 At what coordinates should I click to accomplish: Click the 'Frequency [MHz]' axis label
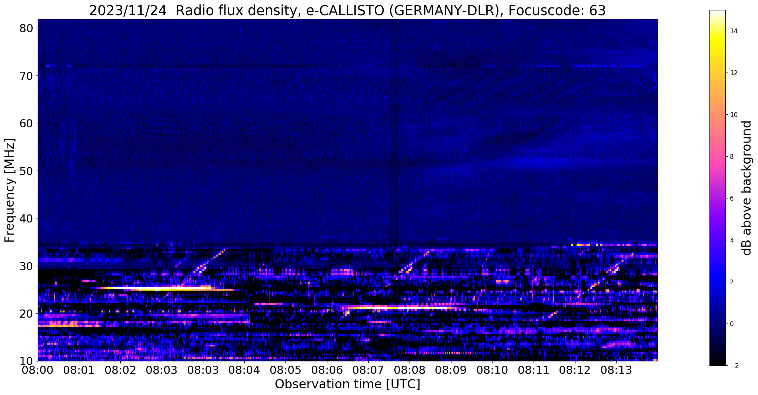10,190
